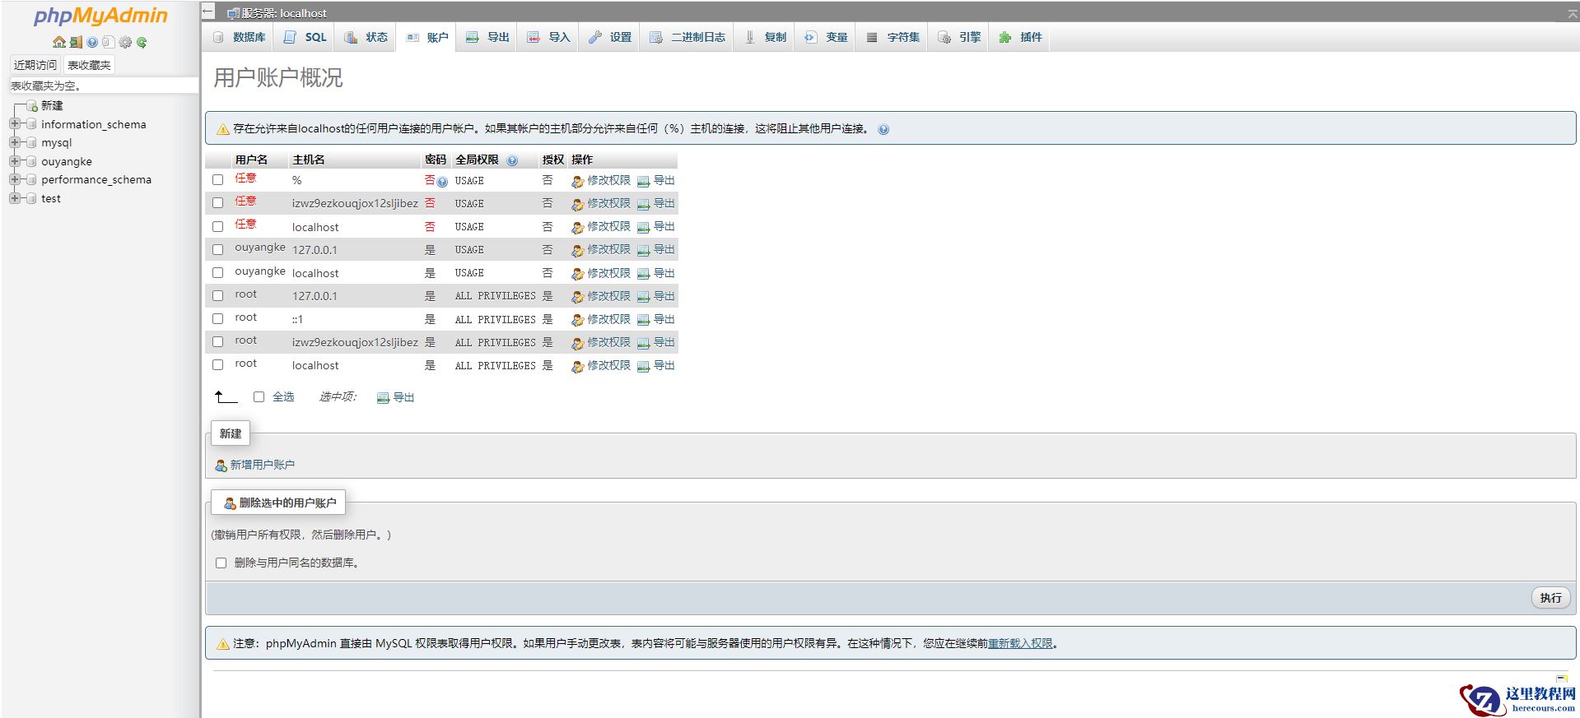The height and width of the screenshot is (718, 1580).
Task: Click the help icon ending the localhost warning
Action: pos(883,129)
